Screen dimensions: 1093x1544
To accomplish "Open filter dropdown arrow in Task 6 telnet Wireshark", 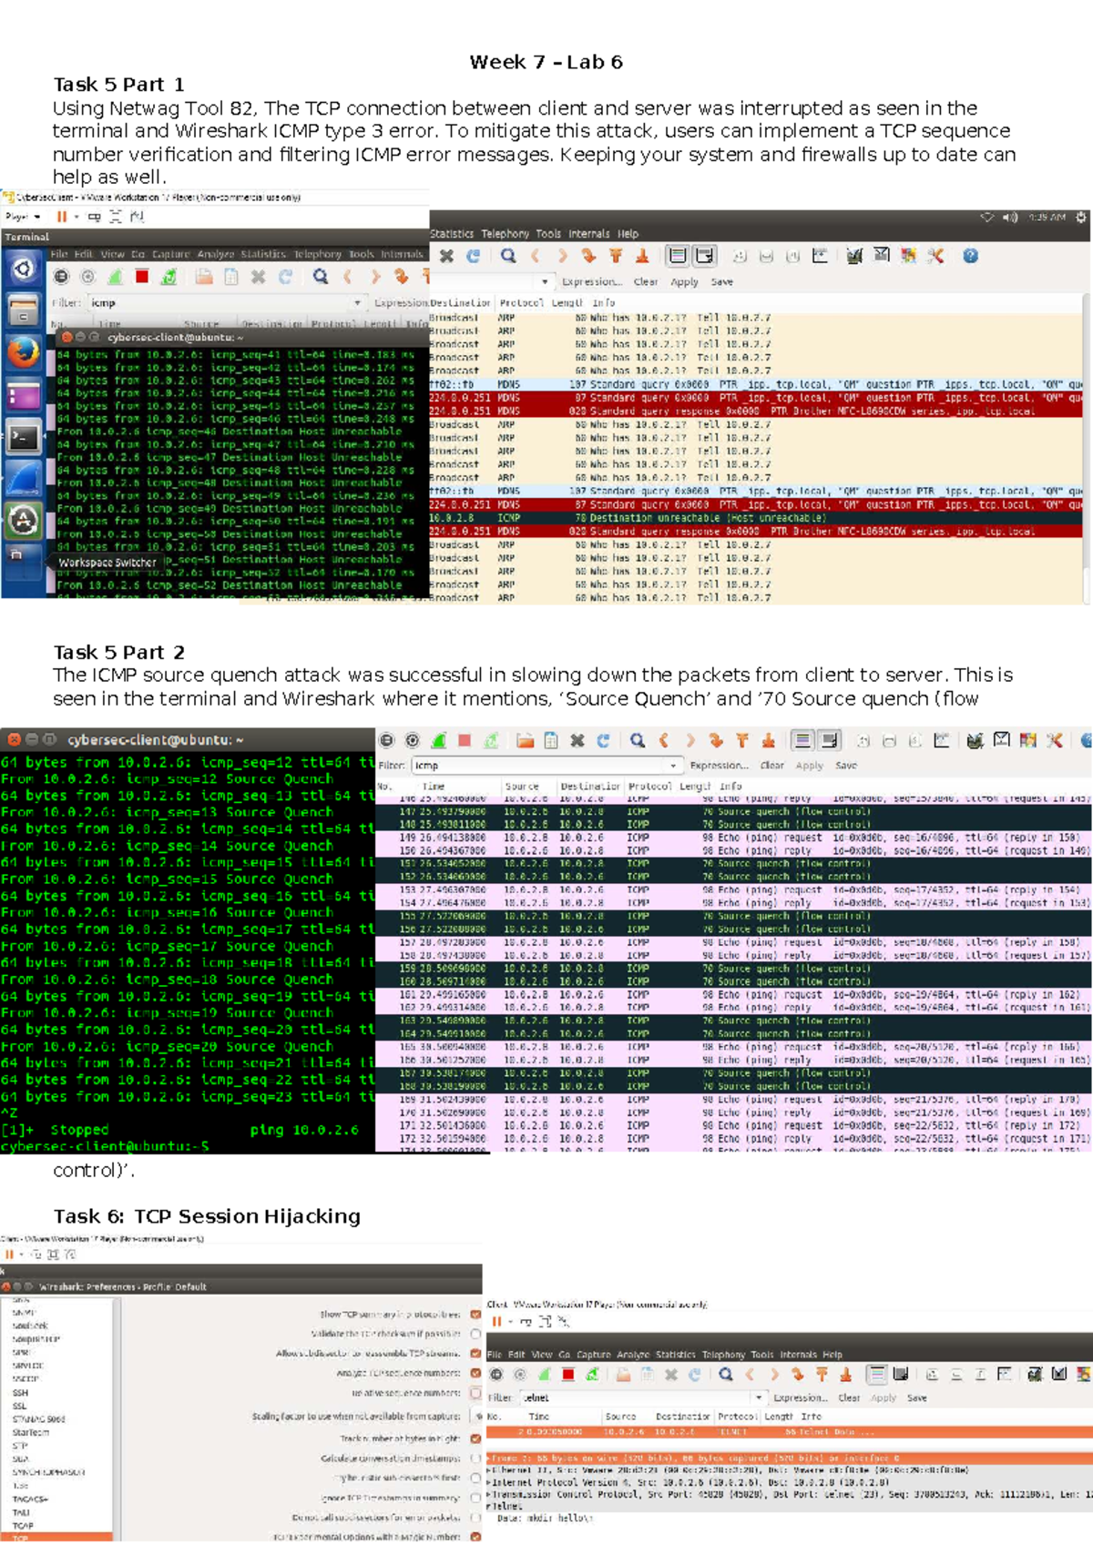I will tap(759, 1397).
